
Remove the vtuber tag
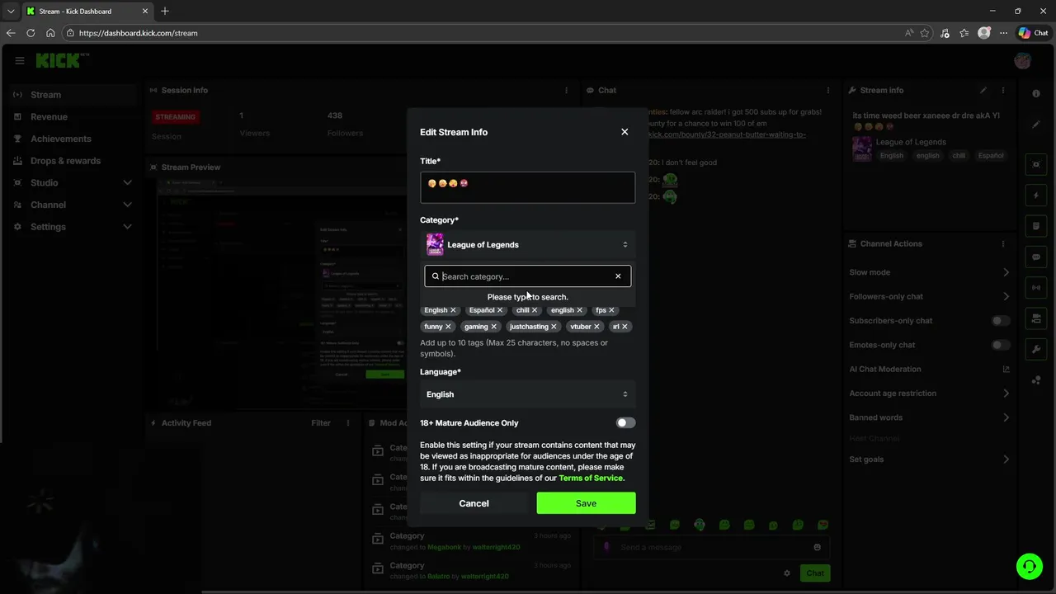click(596, 327)
